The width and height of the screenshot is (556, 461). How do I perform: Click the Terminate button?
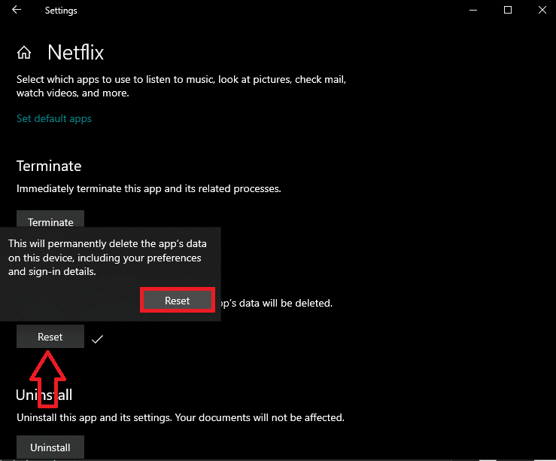[50, 219]
